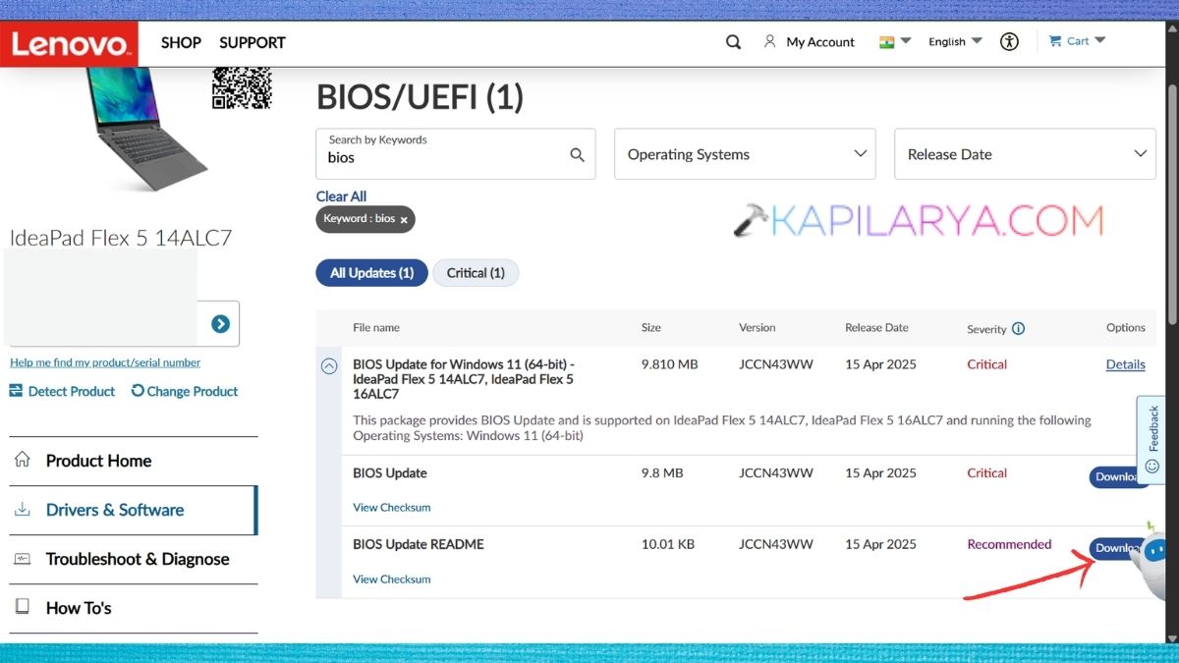The width and height of the screenshot is (1179, 663).
Task: Open Drivers & Software section
Action: (x=134, y=510)
